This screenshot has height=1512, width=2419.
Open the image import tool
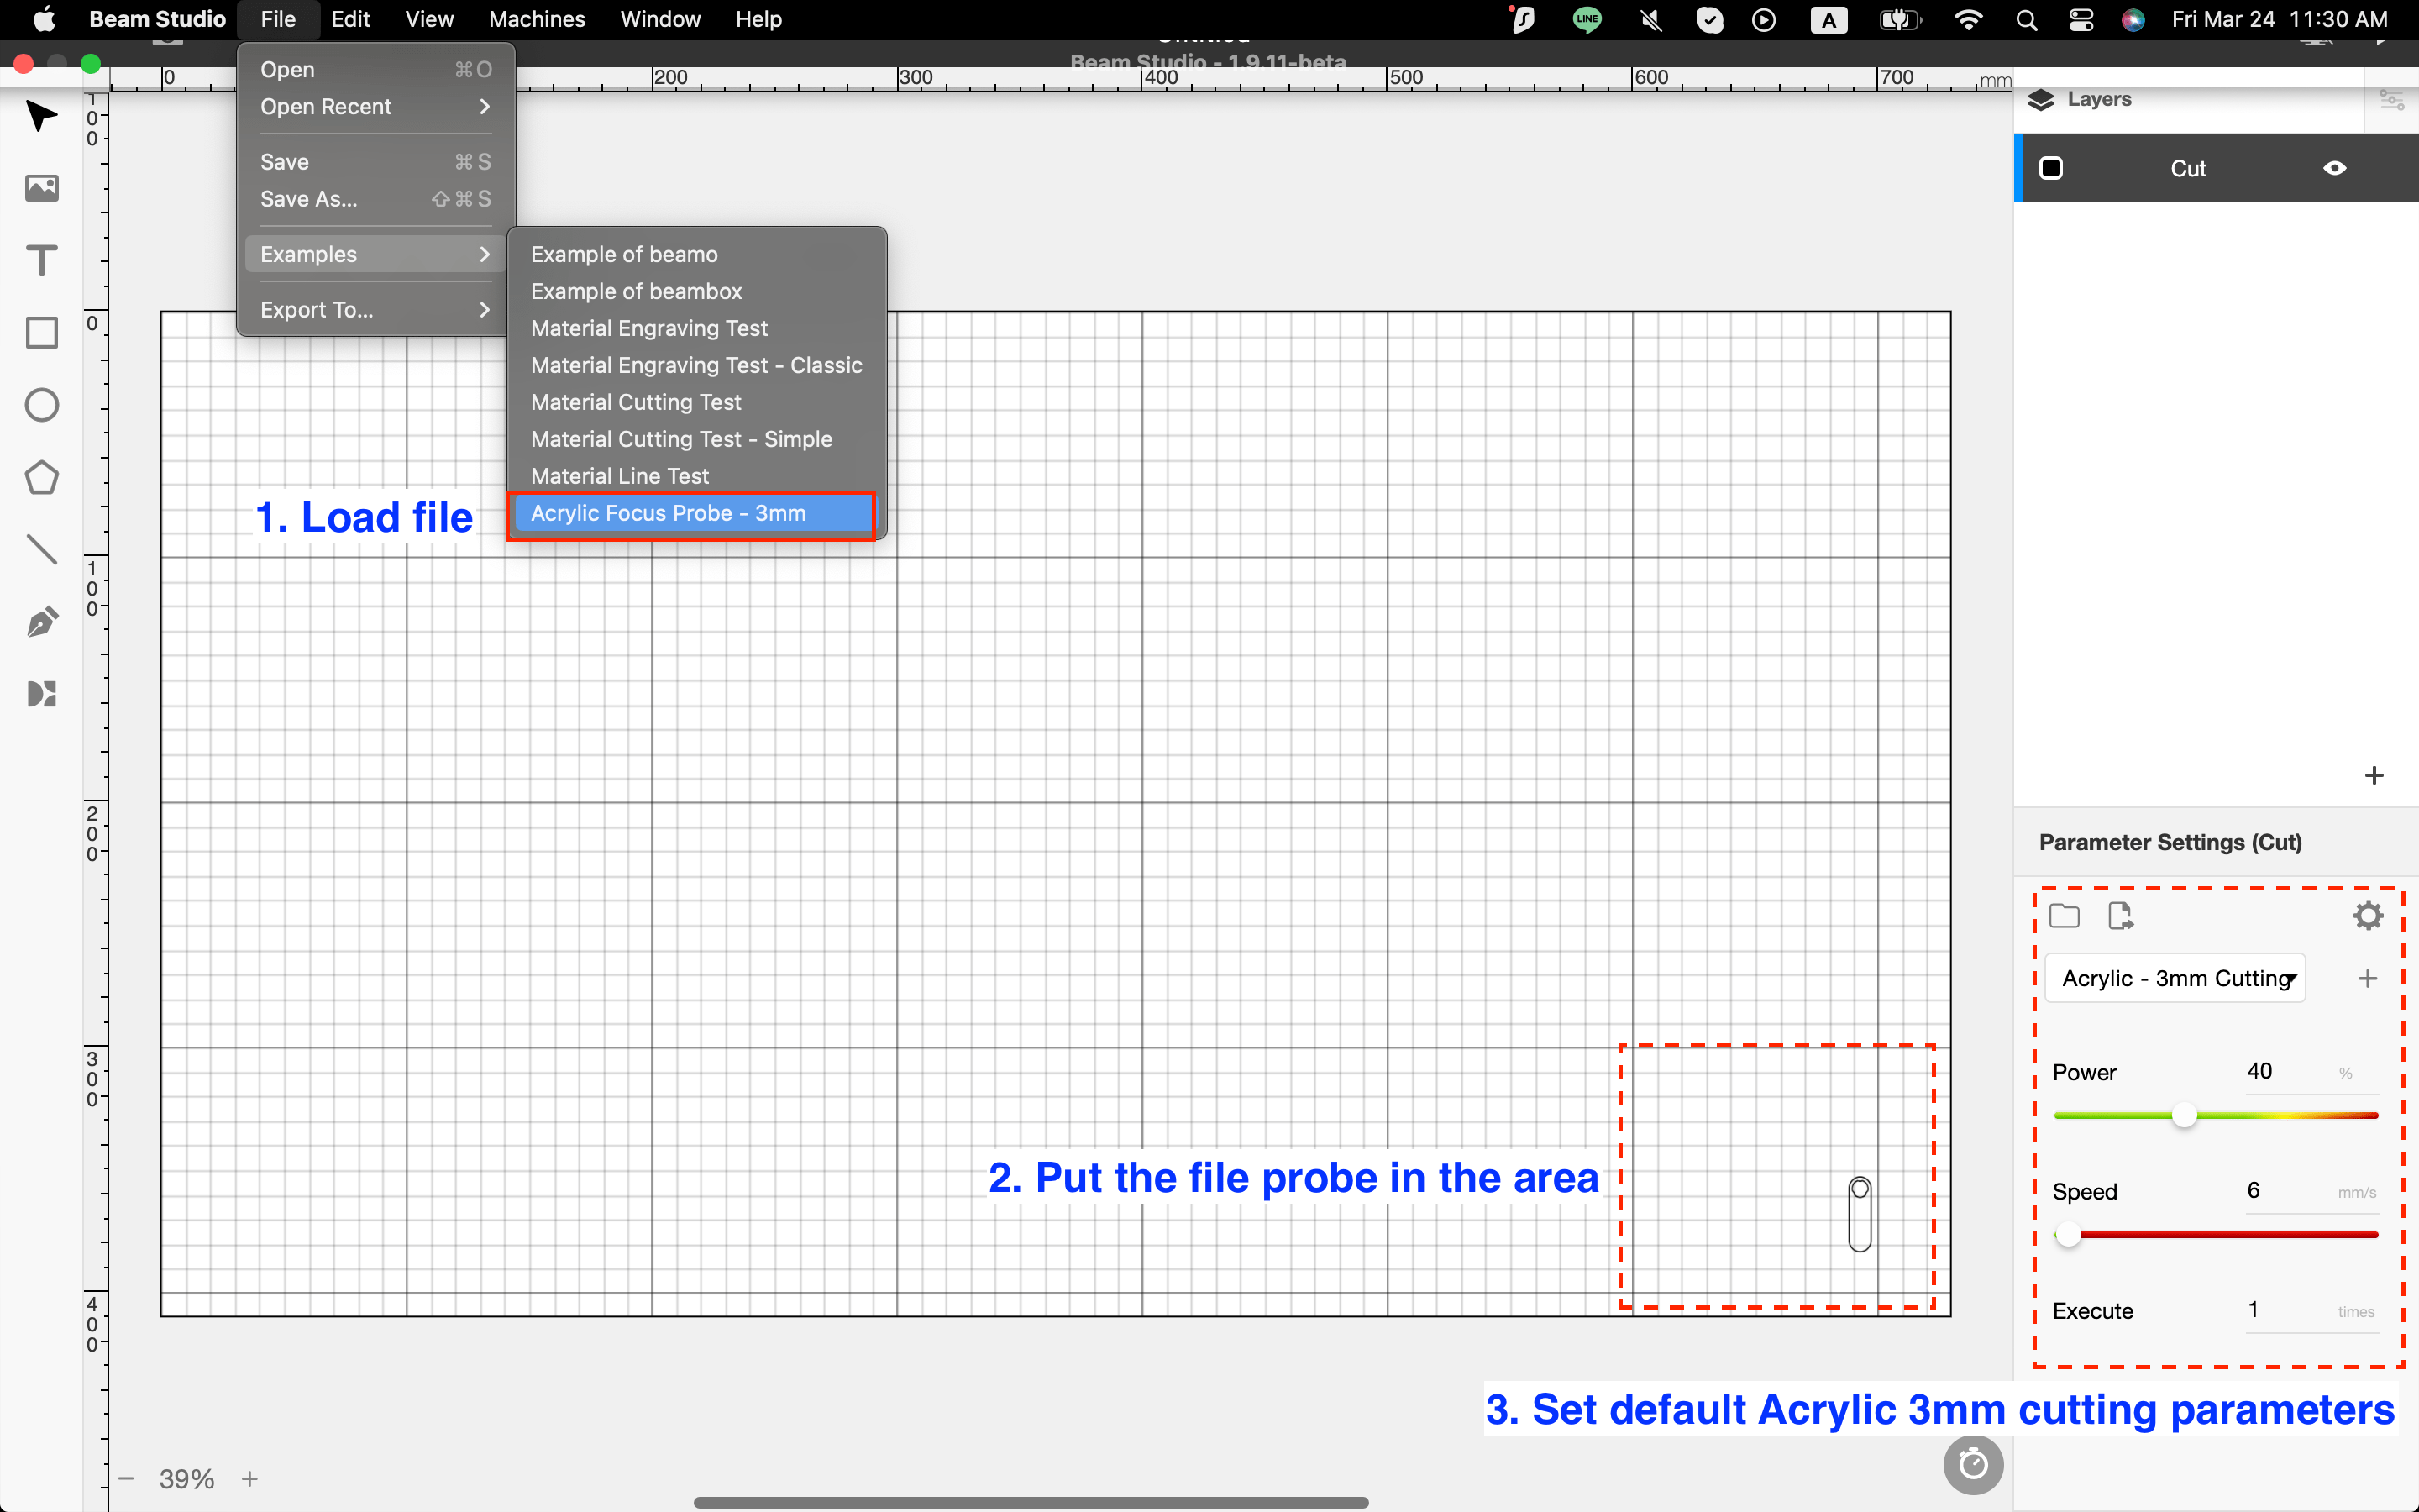coord(42,188)
